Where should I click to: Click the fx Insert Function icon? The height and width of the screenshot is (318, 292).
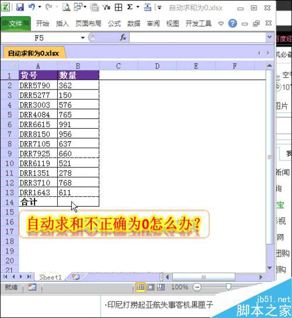click(123, 37)
